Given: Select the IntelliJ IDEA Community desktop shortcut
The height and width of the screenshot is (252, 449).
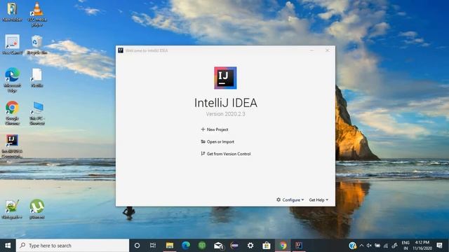Looking at the screenshot, I should (12, 146).
